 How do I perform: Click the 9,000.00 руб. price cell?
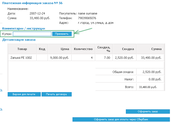click(60, 58)
